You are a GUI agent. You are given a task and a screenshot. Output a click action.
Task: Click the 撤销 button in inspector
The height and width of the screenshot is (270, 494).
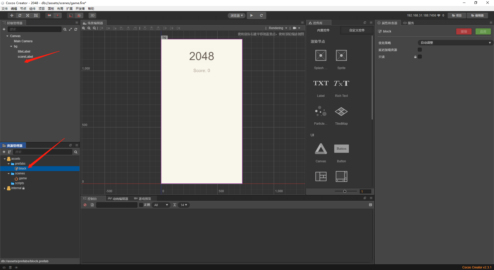coord(464,31)
